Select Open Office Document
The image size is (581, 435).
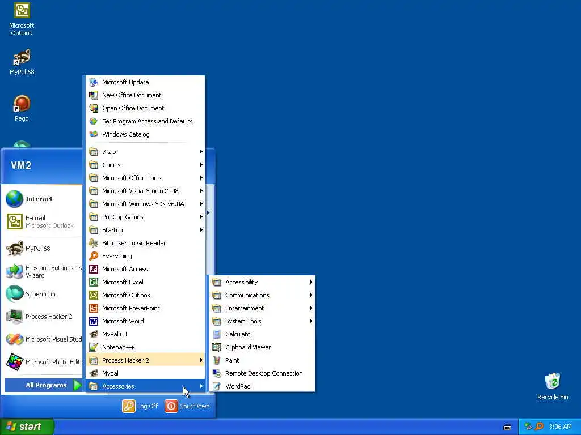[x=145, y=108]
